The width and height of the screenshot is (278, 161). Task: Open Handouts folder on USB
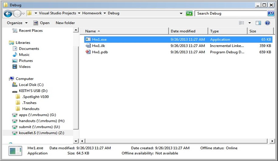coord(31,109)
